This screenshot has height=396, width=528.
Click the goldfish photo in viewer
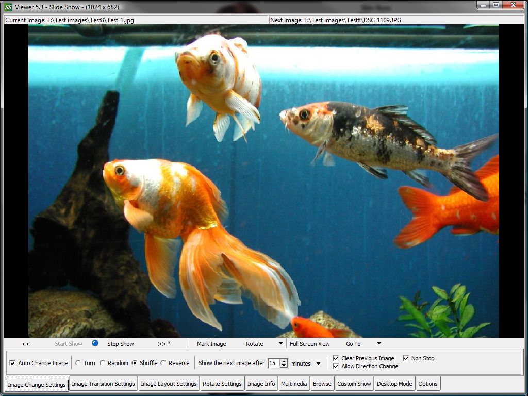263,181
